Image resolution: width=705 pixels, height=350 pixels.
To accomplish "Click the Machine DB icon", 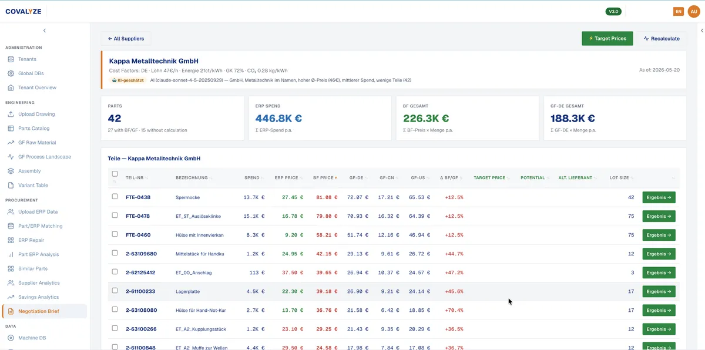I will point(11,338).
